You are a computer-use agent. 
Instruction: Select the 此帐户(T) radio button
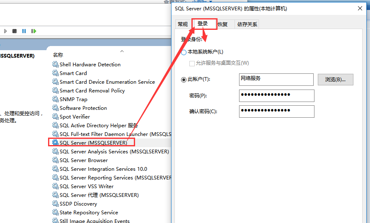coord(184,80)
